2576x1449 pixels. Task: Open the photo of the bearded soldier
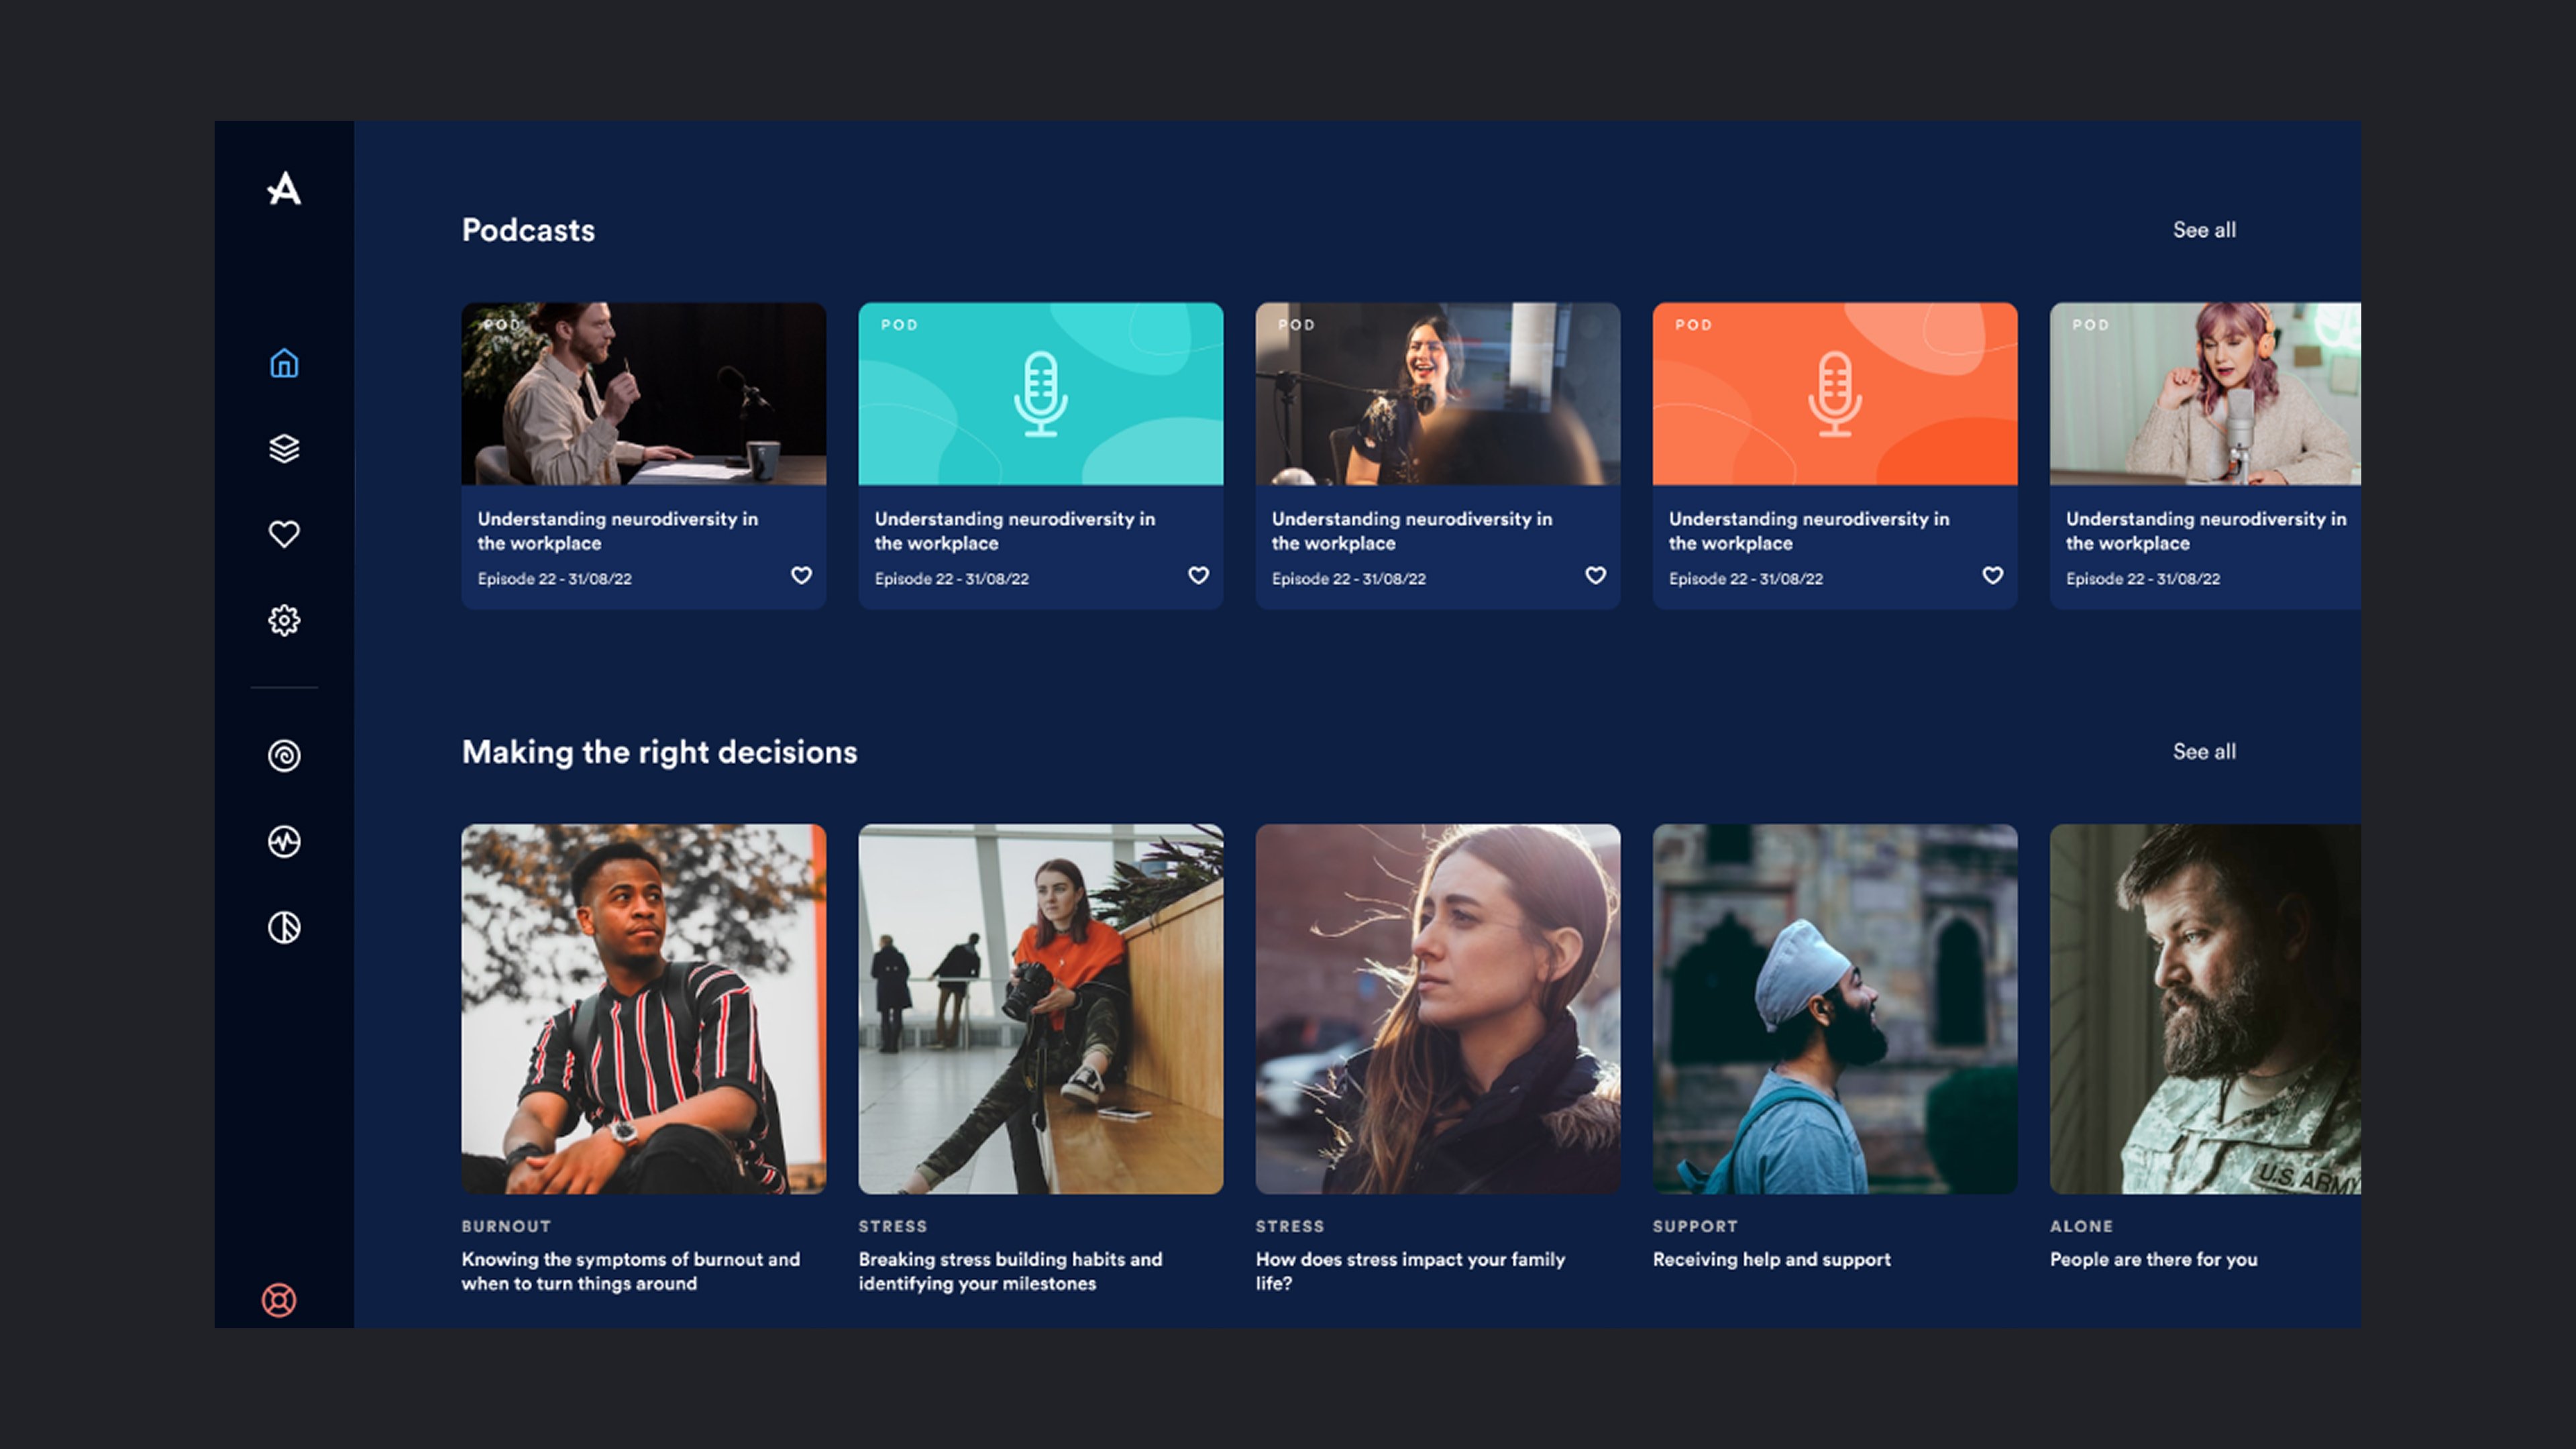coord(2205,1008)
